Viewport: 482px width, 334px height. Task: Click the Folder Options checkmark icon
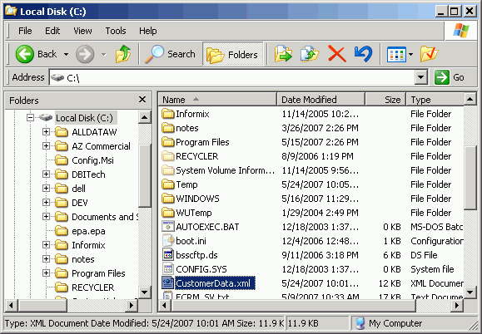tap(429, 54)
